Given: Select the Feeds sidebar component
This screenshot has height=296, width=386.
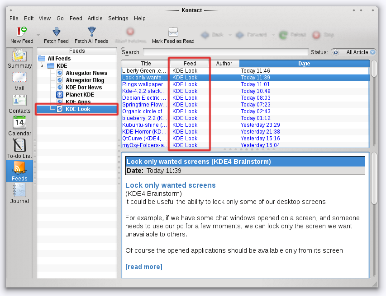Looking at the screenshot, I should point(19,171).
